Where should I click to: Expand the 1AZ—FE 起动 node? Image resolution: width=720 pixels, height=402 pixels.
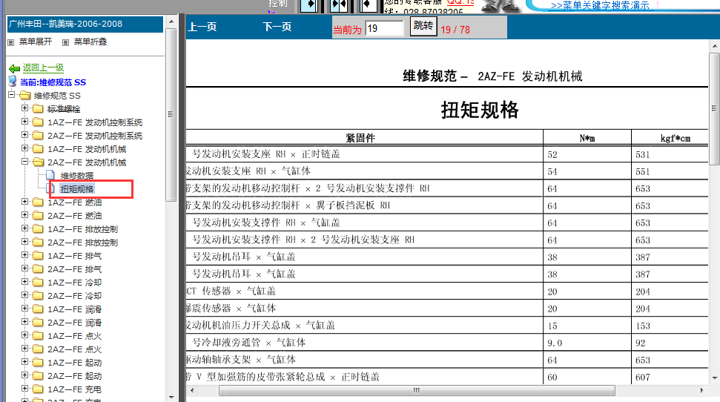[24, 361]
